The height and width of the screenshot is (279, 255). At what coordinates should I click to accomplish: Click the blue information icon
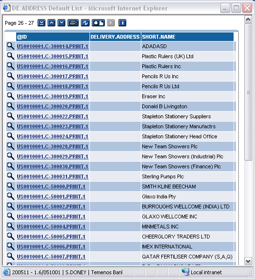122,23
